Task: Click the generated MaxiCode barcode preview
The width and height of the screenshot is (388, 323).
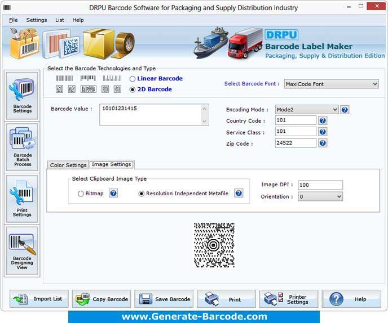Action: point(214,245)
